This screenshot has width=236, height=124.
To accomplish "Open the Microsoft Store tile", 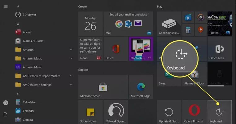I will (x=103, y=87).
